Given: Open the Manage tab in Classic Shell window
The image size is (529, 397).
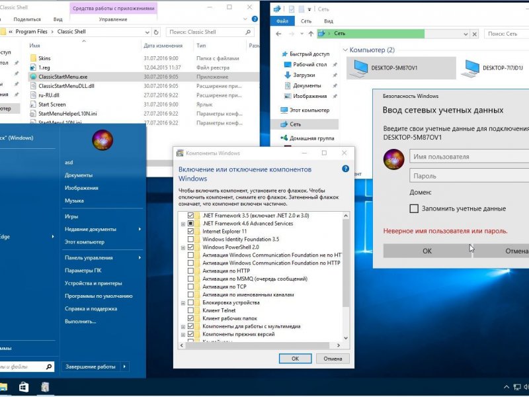Looking at the screenshot, I should 113,19.
